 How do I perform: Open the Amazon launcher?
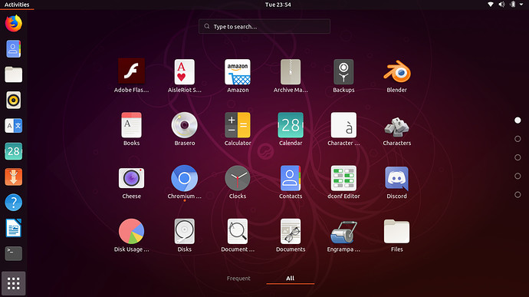[238, 71]
